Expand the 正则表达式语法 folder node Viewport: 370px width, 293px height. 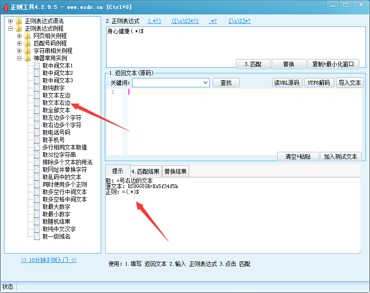click(x=10, y=21)
